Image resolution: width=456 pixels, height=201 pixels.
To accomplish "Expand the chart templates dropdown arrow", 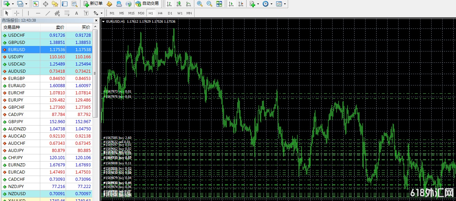I will click(x=285, y=4).
